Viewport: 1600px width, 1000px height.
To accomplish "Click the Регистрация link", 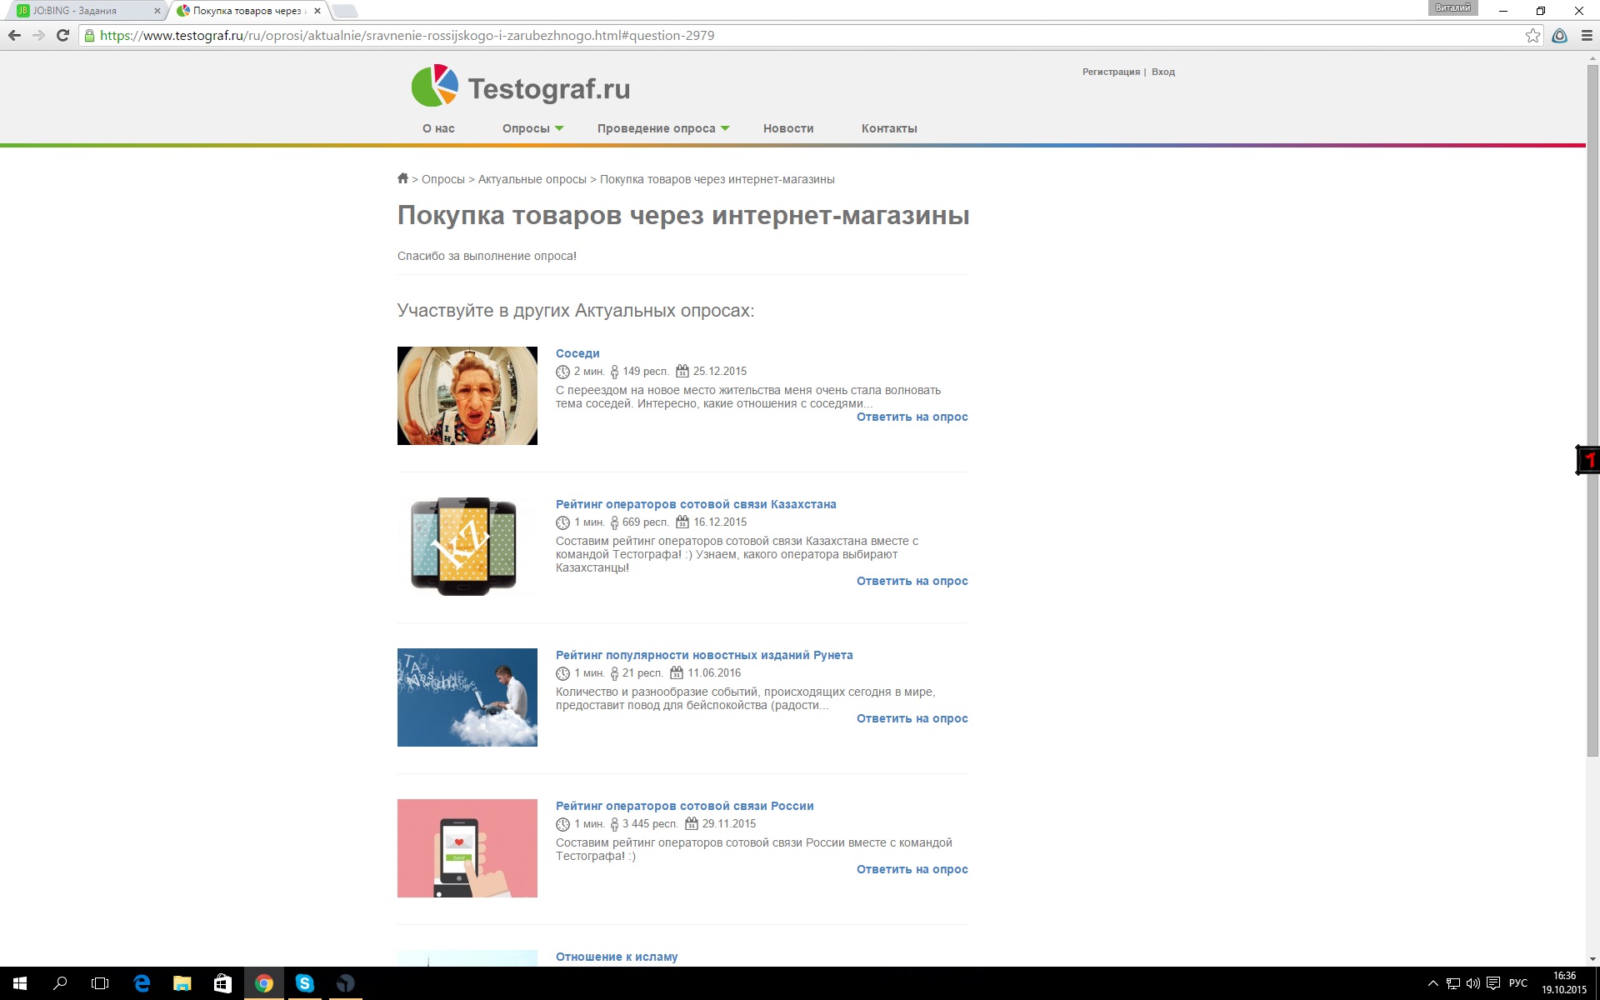I will point(1111,72).
